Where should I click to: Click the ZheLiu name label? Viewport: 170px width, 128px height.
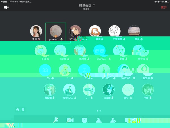[x=89, y=78]
